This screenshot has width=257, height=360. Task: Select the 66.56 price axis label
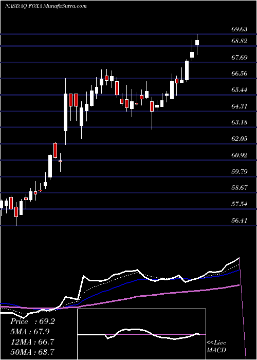click(x=240, y=74)
